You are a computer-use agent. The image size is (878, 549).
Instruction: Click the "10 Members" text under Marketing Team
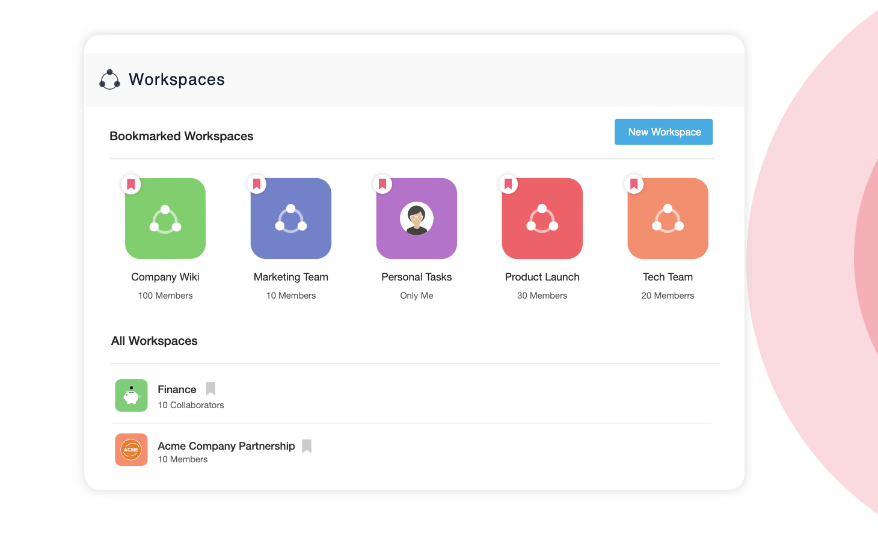[x=291, y=296]
